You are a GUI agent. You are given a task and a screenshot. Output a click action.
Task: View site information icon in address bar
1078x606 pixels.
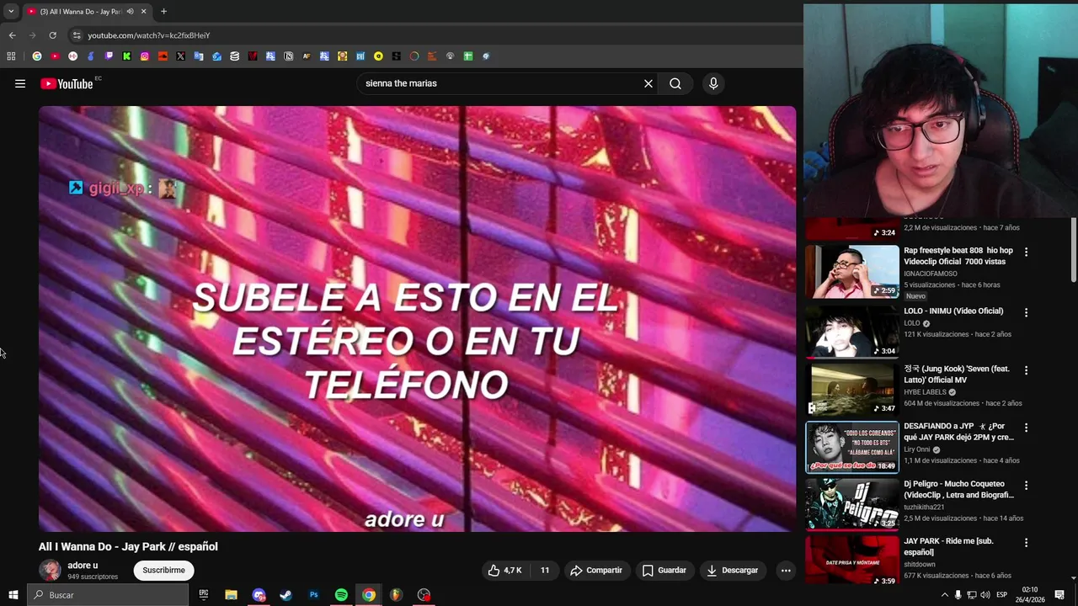(x=77, y=35)
